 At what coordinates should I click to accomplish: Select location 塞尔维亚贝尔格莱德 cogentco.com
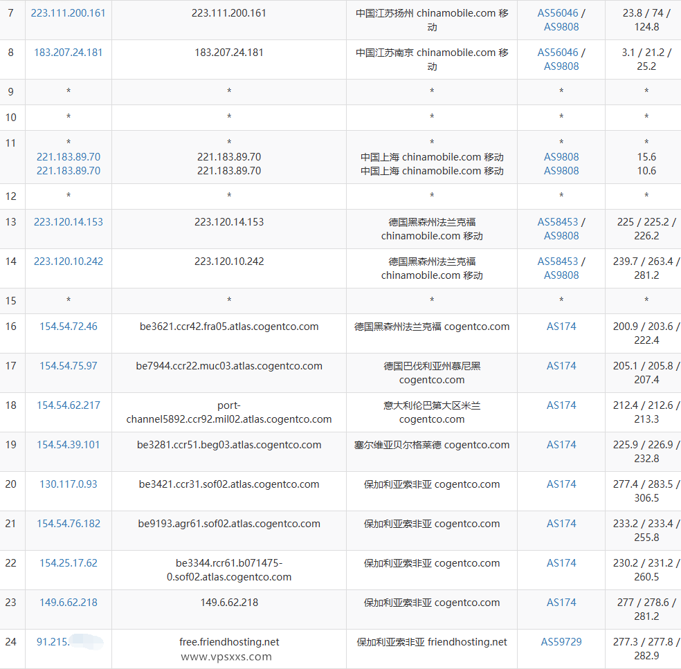coord(432,445)
